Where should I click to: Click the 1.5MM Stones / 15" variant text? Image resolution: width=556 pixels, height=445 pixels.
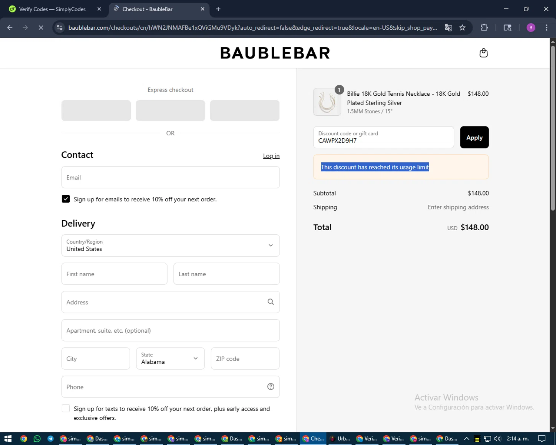click(x=370, y=111)
